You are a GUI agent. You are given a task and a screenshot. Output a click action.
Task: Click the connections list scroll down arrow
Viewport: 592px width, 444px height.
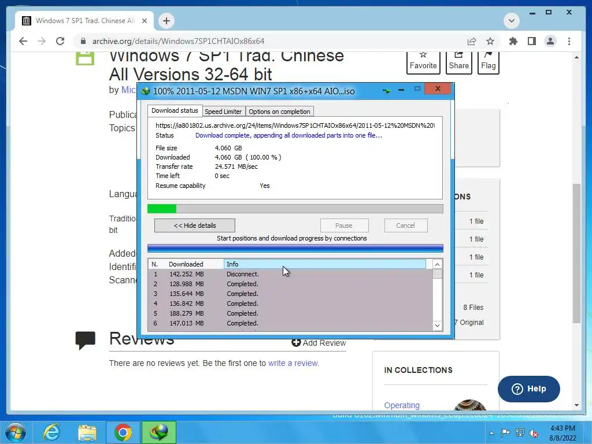(437, 325)
